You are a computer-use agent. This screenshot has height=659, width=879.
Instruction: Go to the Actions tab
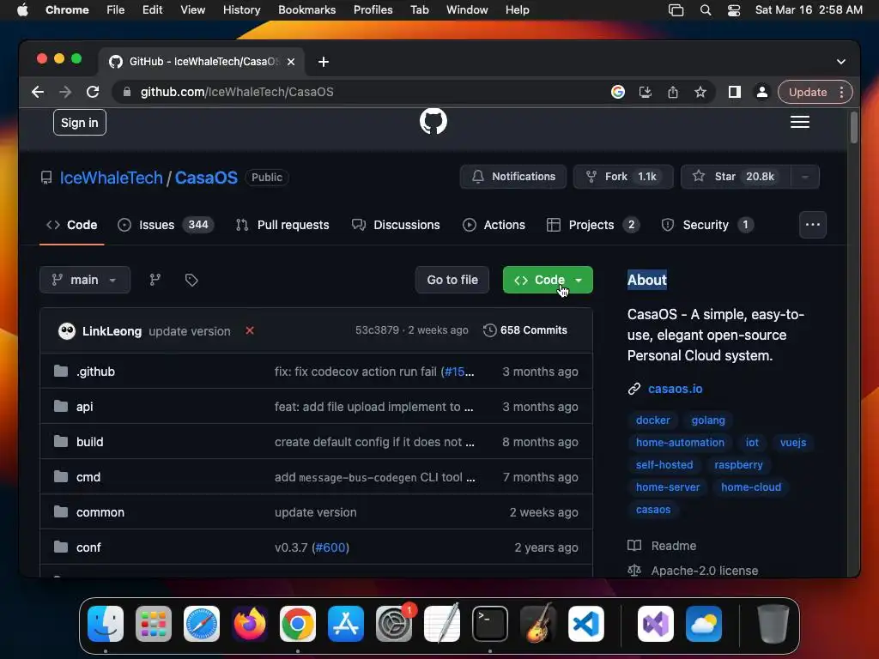click(x=494, y=225)
